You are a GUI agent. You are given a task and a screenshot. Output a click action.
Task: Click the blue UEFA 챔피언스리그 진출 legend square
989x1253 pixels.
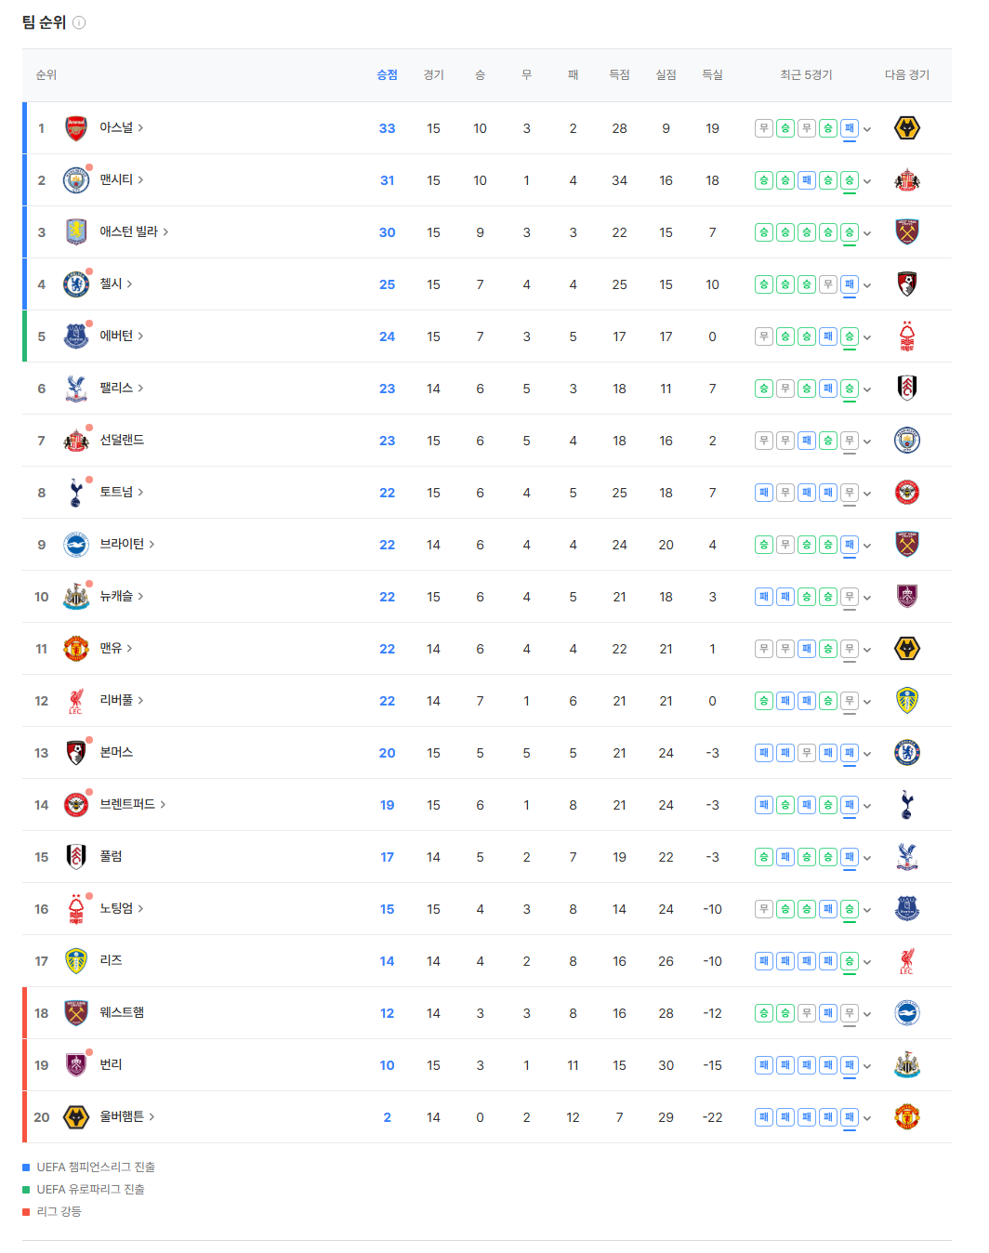point(26,1167)
